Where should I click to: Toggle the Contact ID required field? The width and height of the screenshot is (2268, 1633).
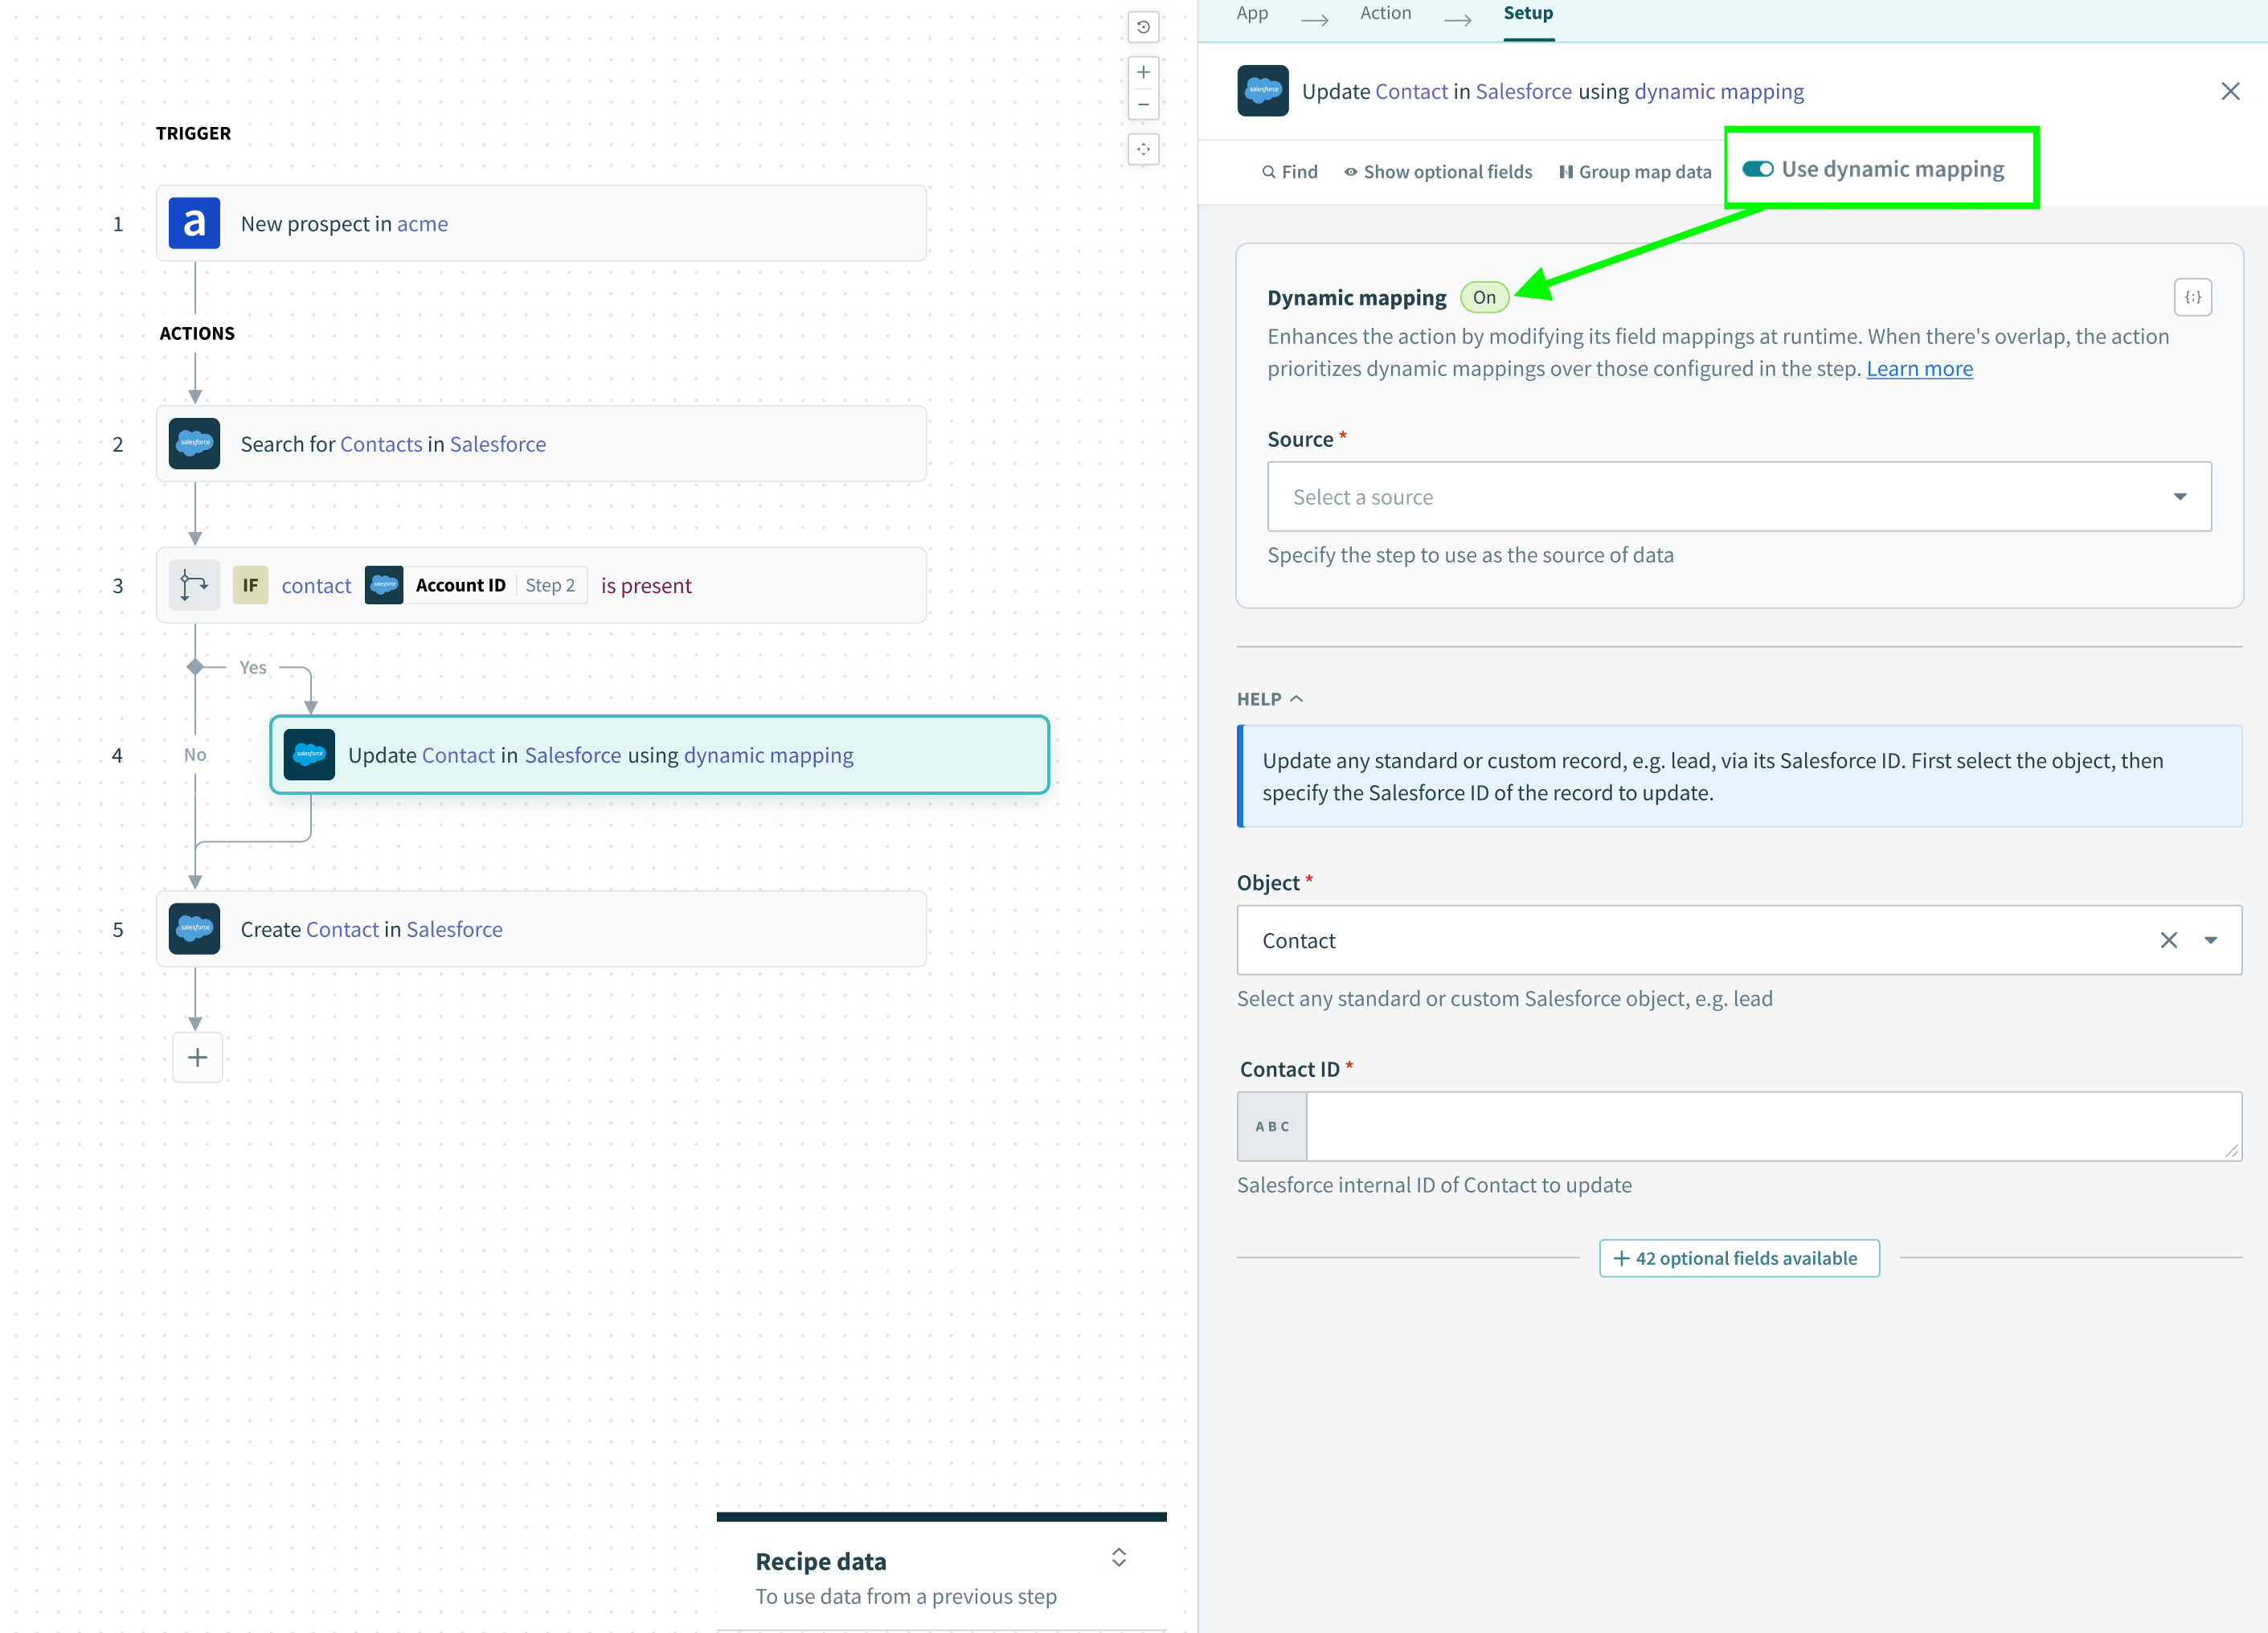tap(1271, 1126)
